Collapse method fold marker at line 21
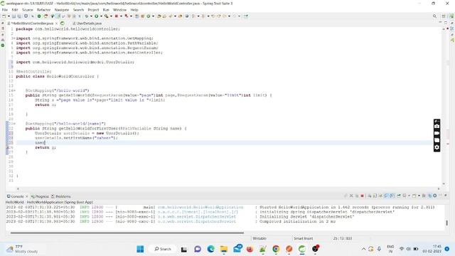The image size is (455, 256). pos(14,124)
